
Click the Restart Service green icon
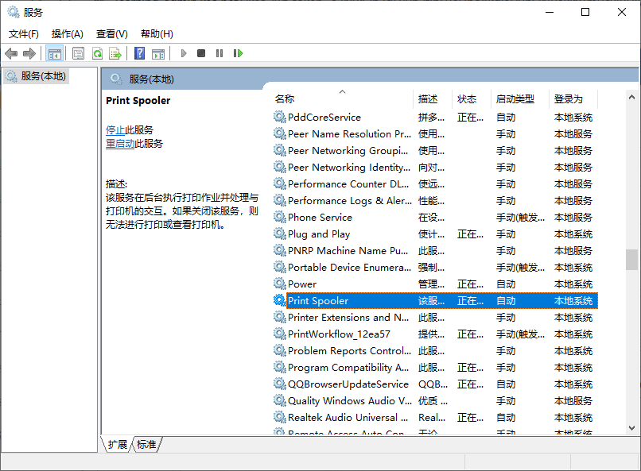pyautogui.click(x=238, y=53)
